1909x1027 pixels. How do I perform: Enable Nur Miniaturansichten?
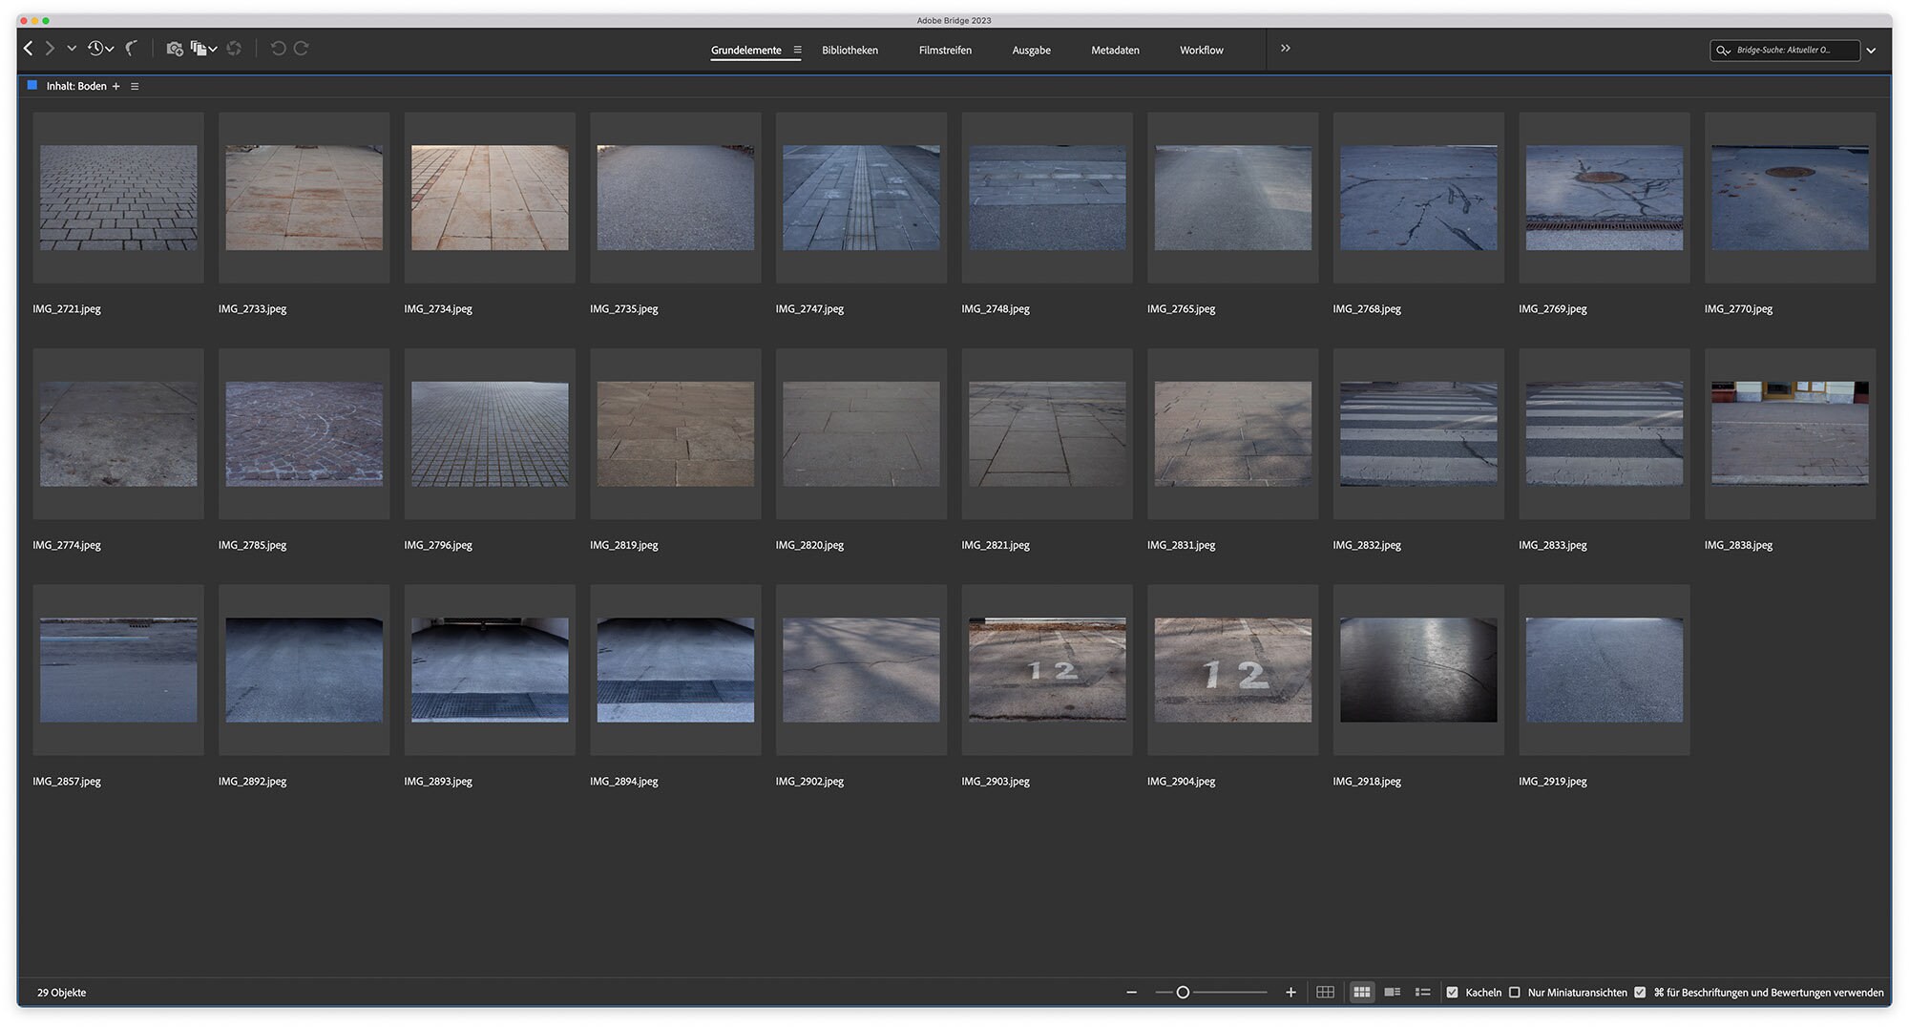(1516, 993)
